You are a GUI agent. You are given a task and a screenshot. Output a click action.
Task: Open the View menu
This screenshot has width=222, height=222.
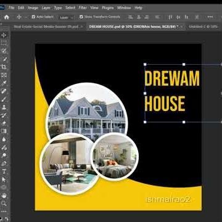click(x=94, y=8)
